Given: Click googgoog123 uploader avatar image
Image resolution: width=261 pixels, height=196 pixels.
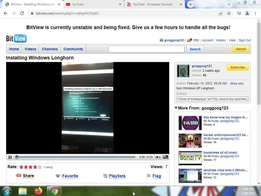Looking at the screenshot, I should (183, 71).
